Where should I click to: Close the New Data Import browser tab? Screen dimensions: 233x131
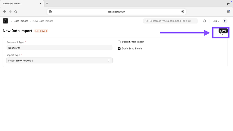pos(40,3)
